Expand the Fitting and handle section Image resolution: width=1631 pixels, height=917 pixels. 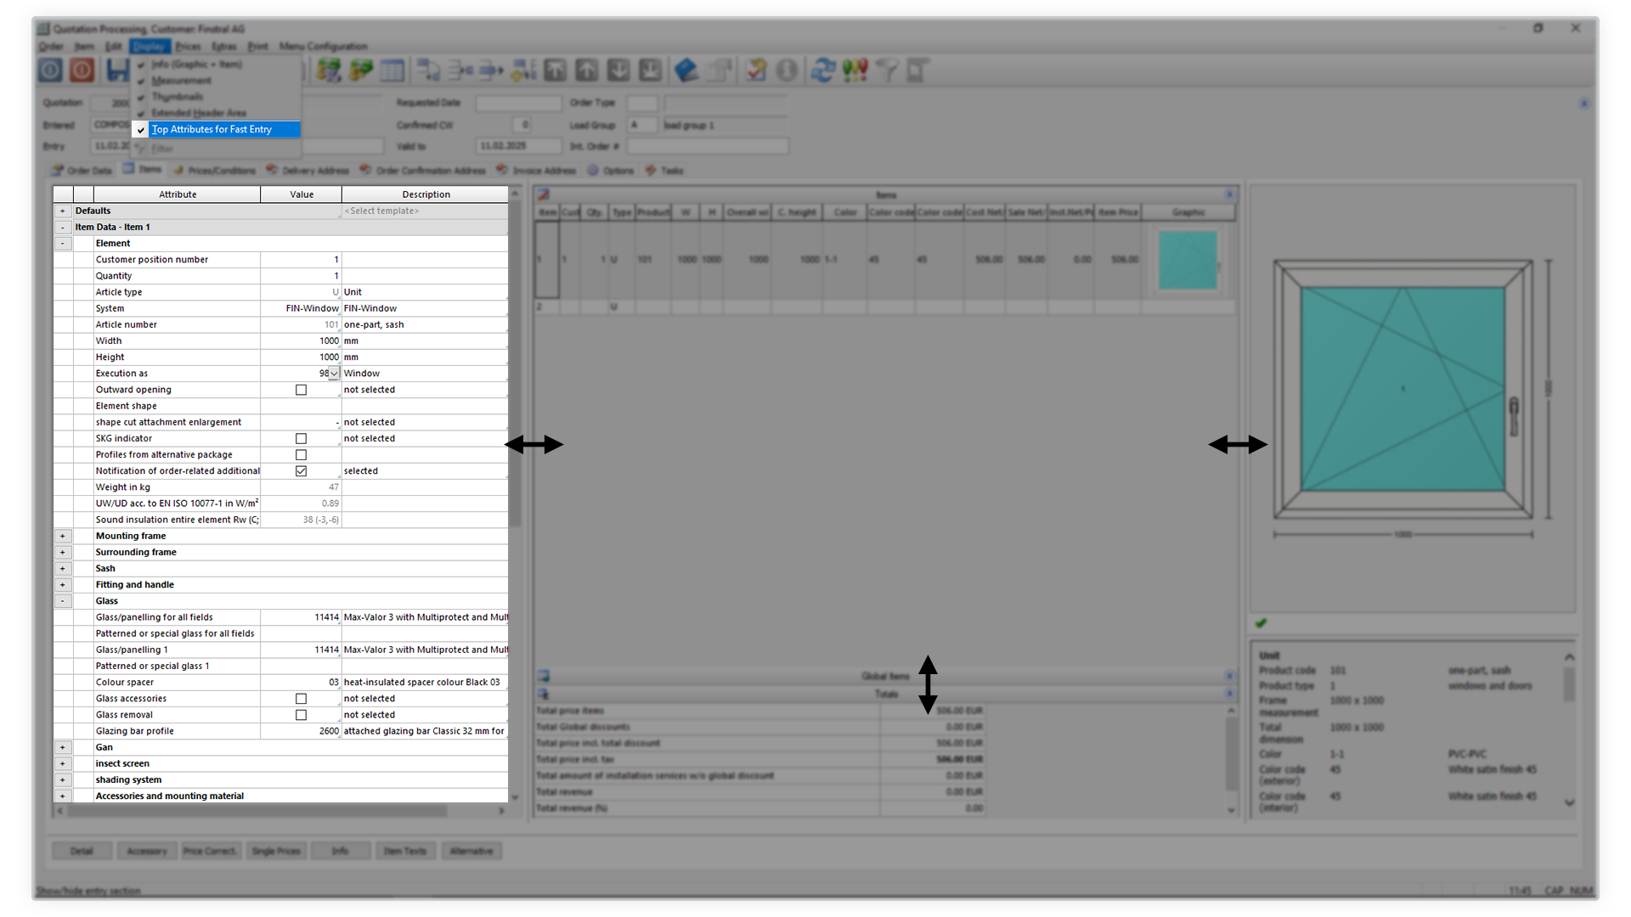tap(62, 585)
